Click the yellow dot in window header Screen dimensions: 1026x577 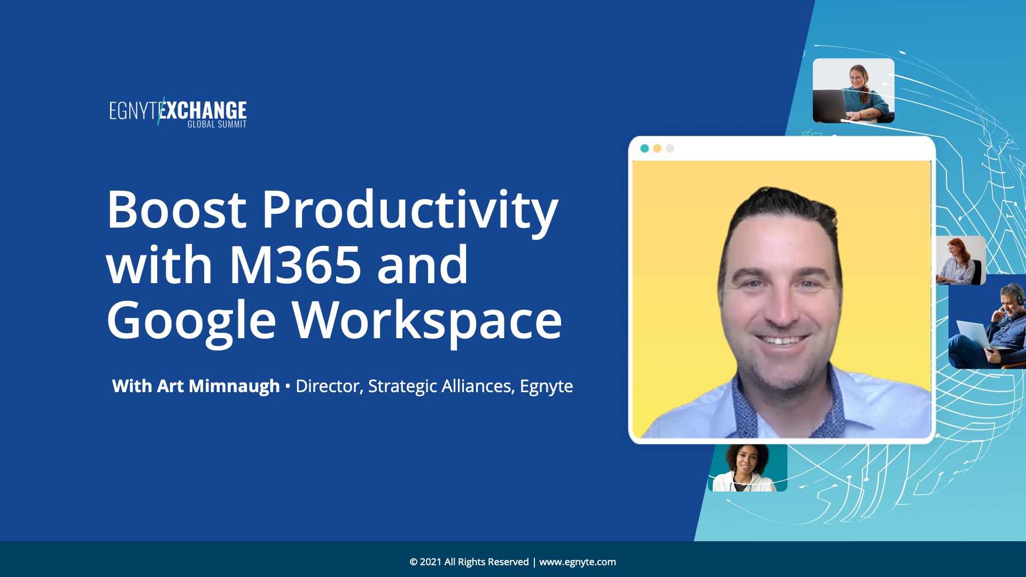tap(657, 149)
